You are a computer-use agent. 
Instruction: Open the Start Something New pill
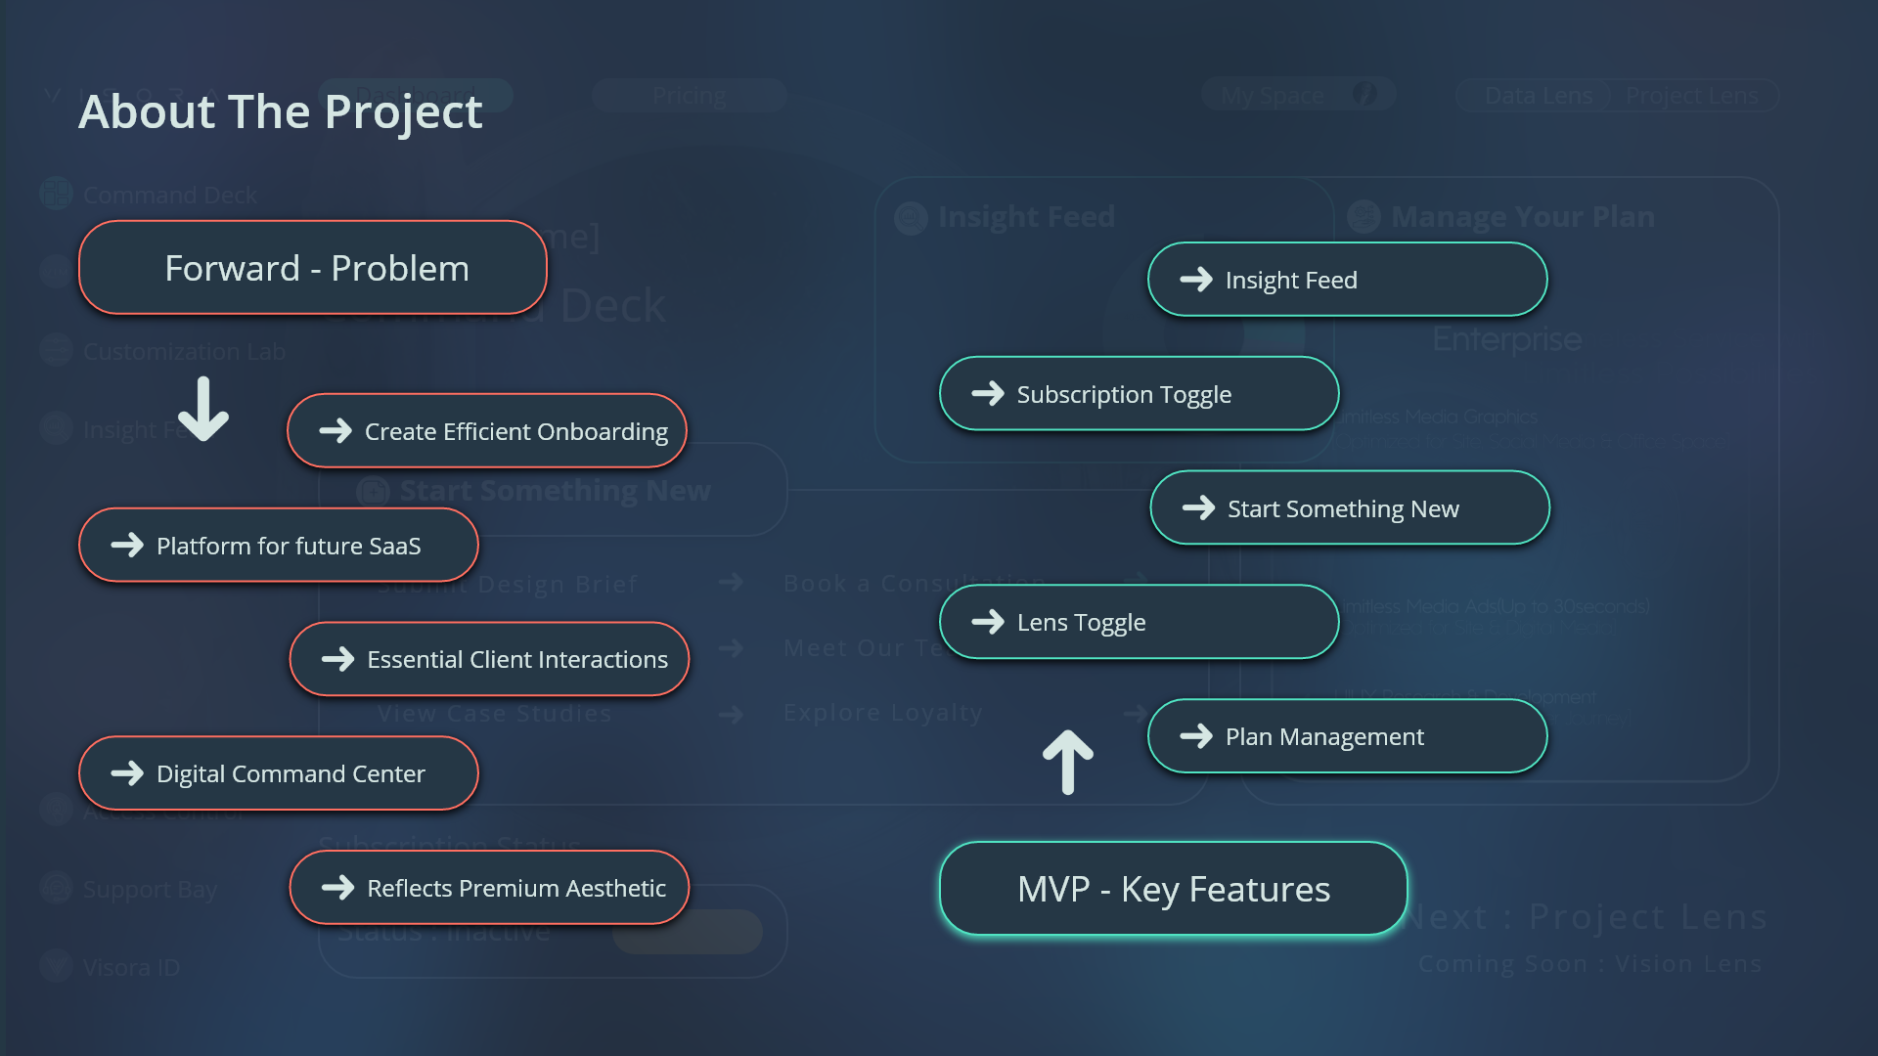tap(1350, 508)
